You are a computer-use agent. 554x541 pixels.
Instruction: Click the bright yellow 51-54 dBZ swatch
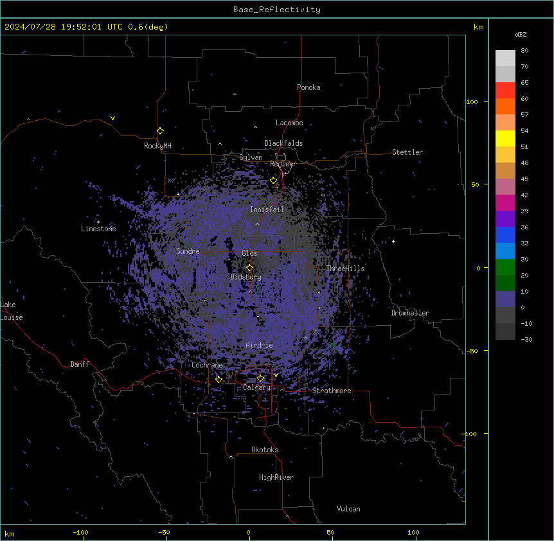click(505, 138)
